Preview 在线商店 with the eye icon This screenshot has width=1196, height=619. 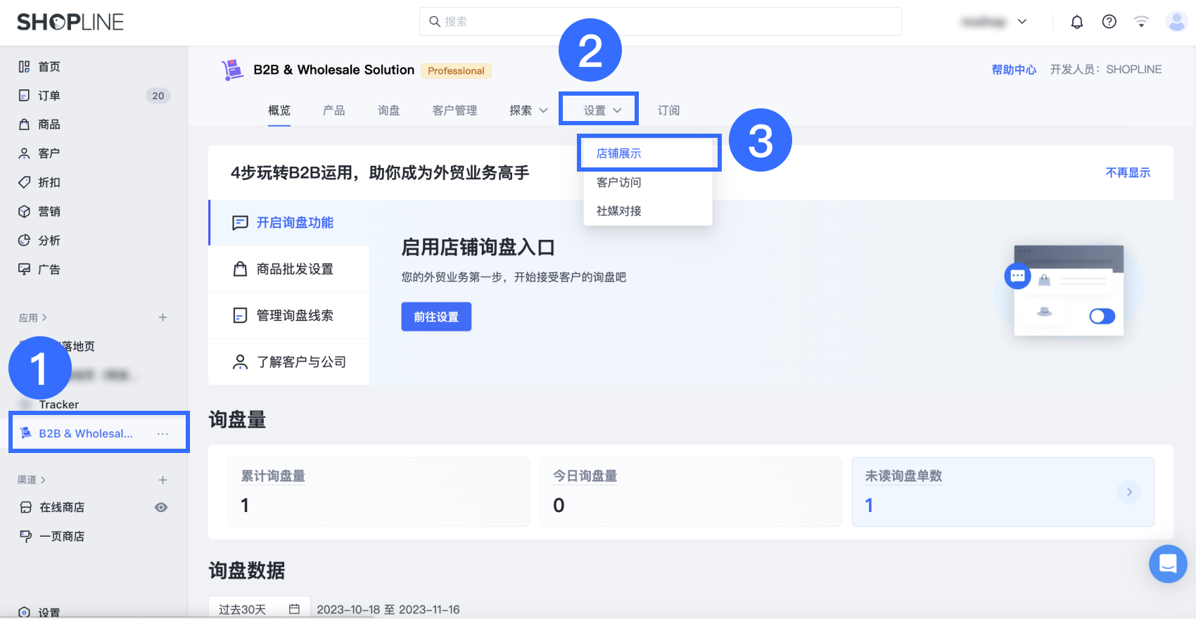161,507
